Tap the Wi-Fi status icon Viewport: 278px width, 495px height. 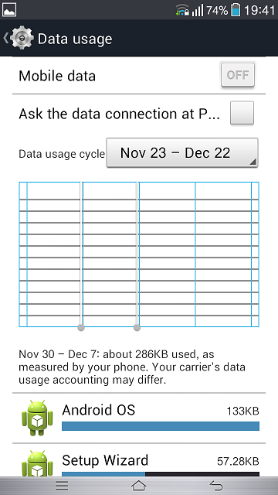(182, 10)
